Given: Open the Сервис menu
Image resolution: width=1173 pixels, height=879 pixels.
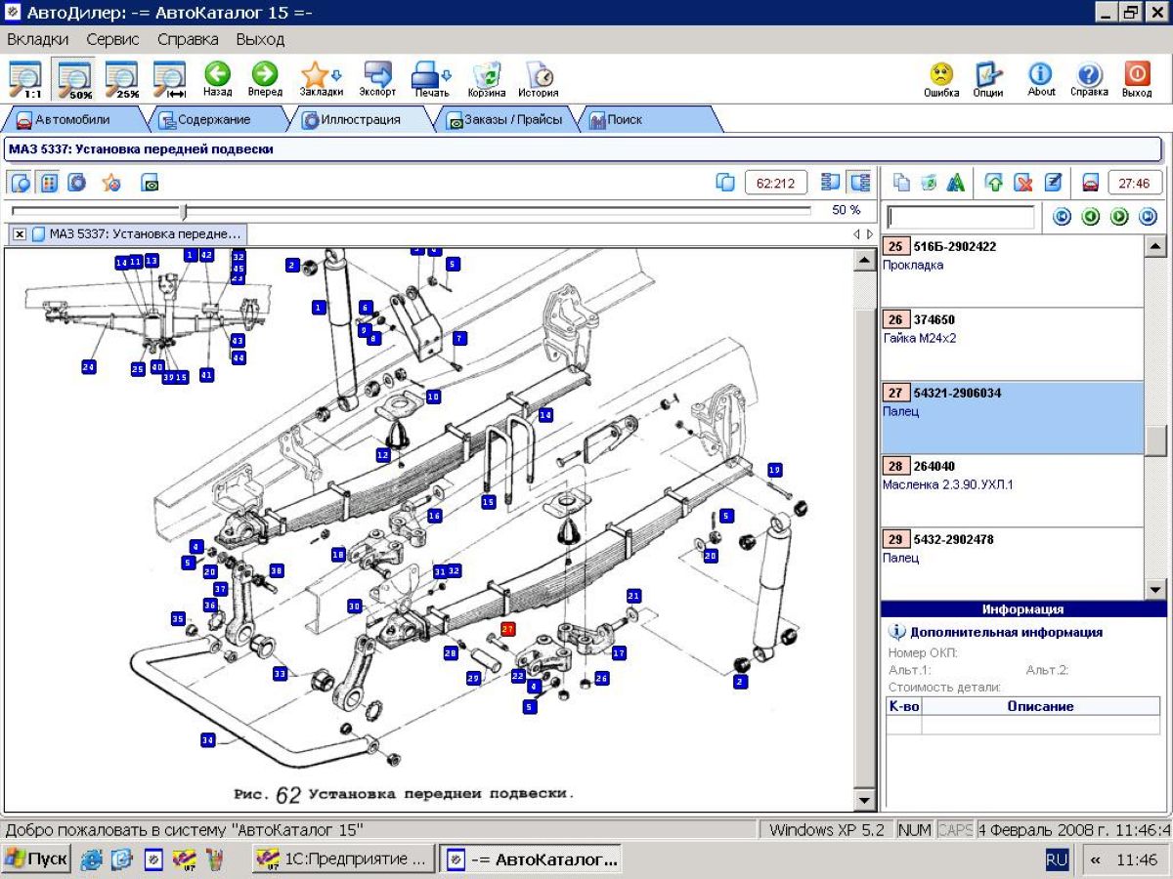Looking at the screenshot, I should pyautogui.click(x=112, y=40).
